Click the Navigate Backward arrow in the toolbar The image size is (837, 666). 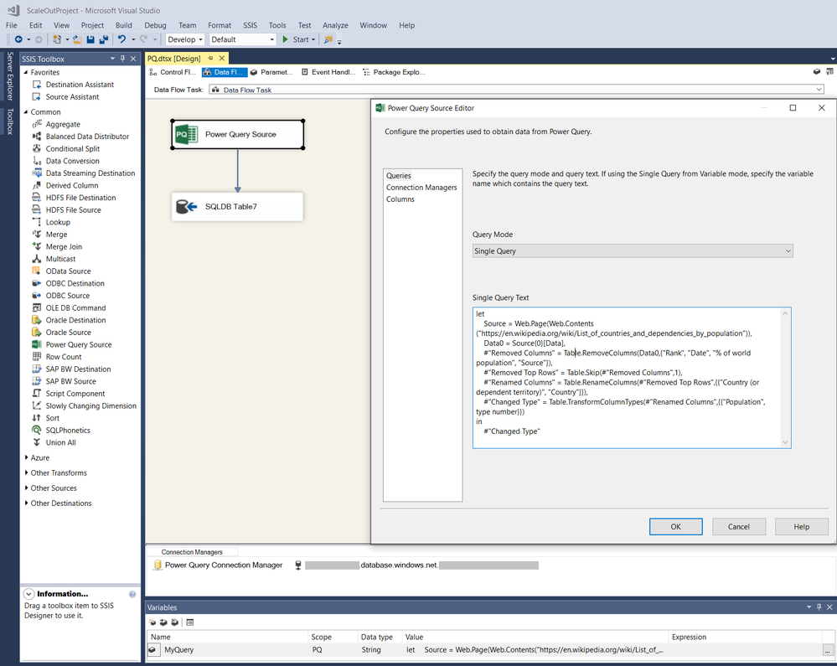18,39
